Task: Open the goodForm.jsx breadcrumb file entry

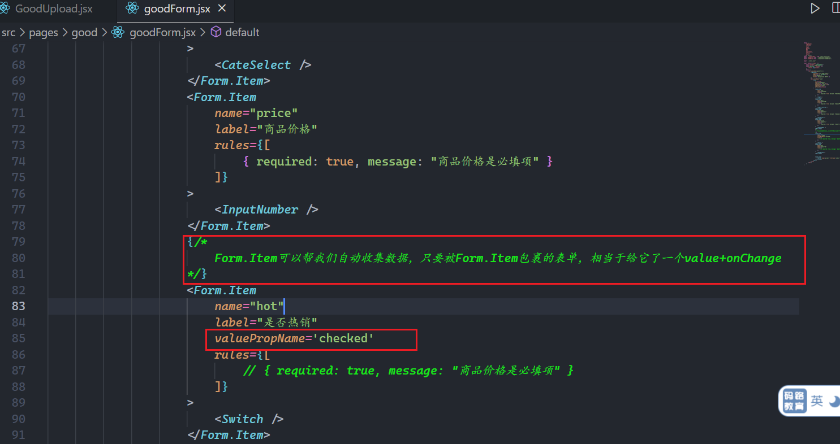Action: [162, 32]
